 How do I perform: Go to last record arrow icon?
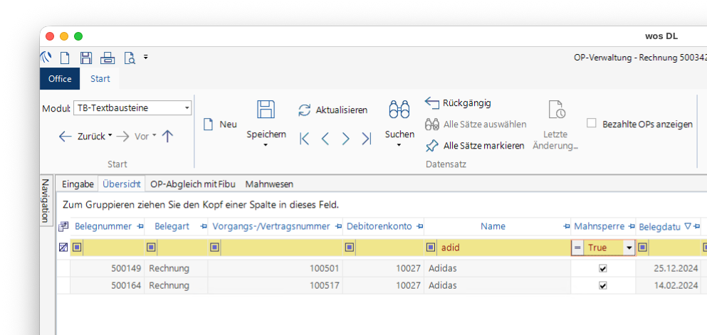(367, 139)
